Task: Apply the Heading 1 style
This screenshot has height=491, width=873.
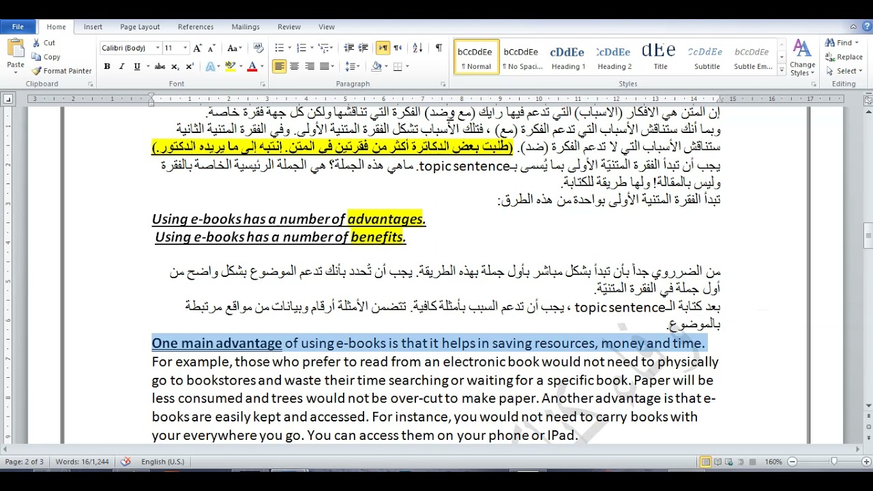Action: [568, 57]
